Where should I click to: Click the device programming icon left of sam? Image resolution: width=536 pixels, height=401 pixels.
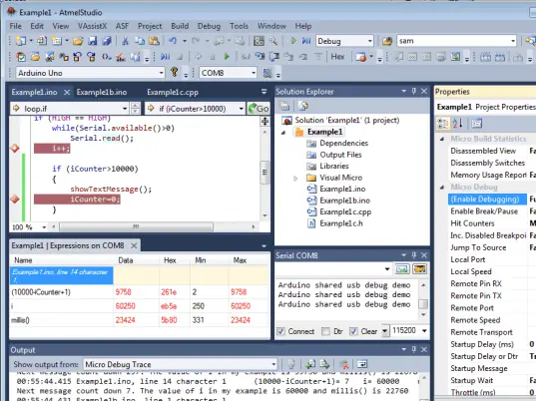click(387, 41)
